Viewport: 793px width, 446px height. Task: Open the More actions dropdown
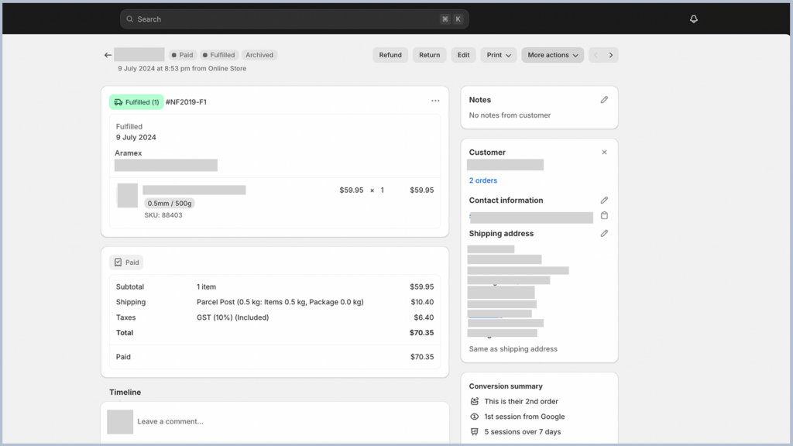click(x=552, y=55)
